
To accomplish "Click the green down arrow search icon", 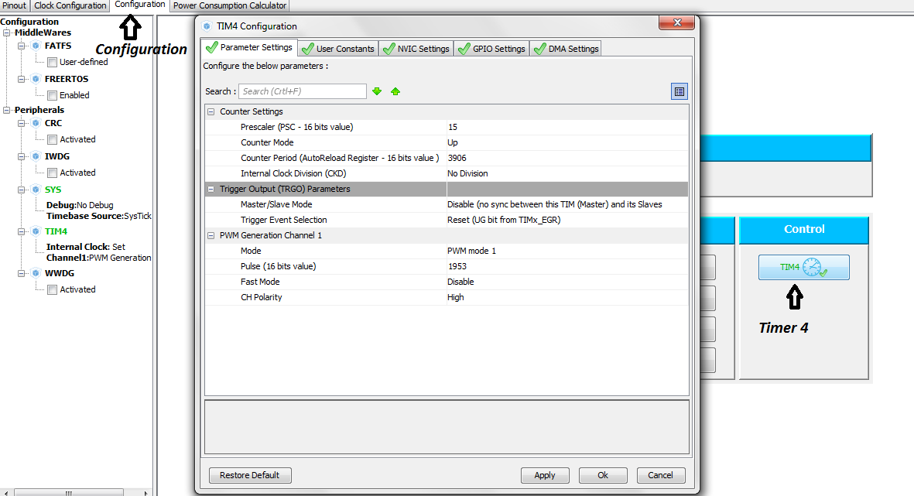I will pos(377,91).
